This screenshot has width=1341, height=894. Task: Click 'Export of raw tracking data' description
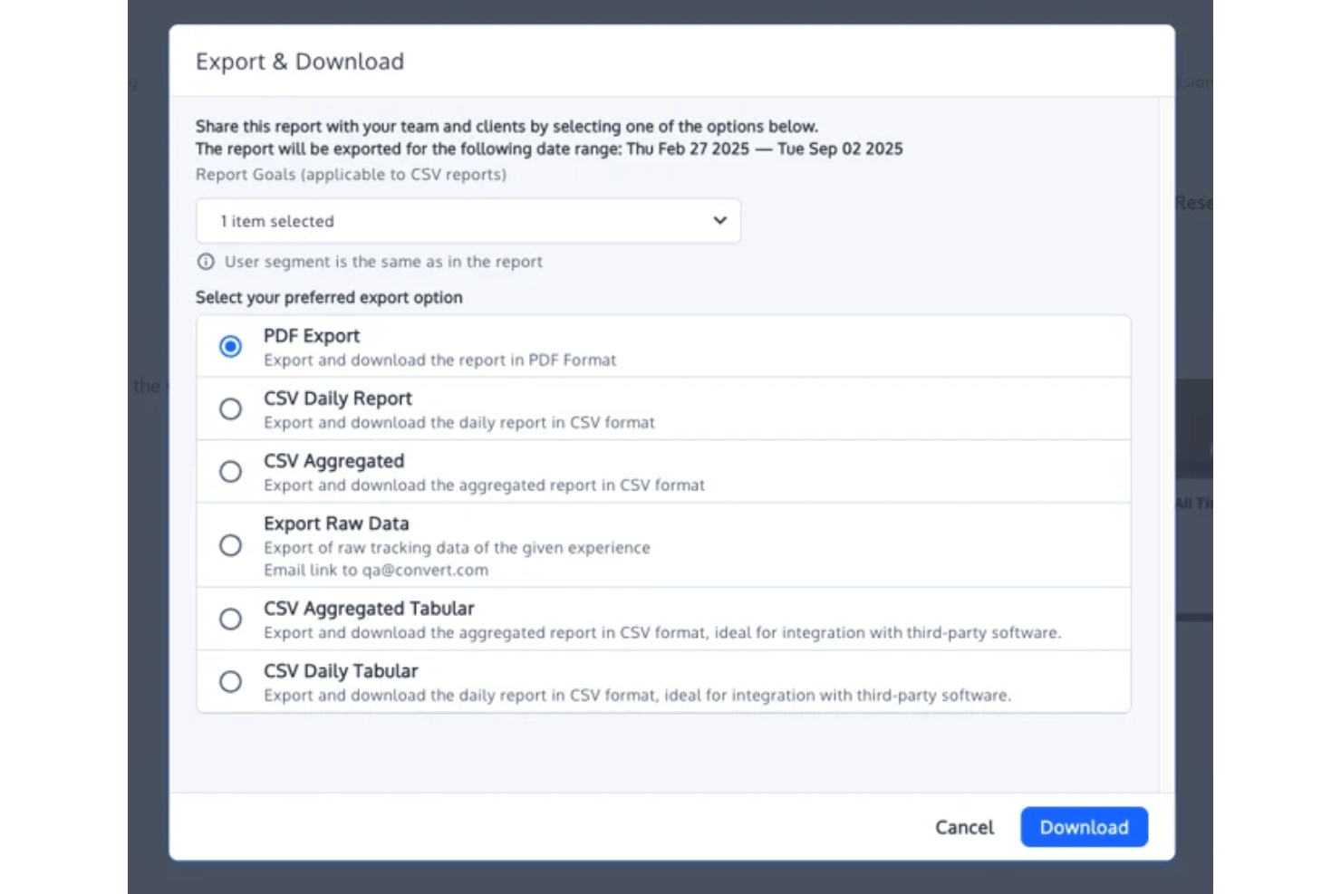click(x=457, y=548)
